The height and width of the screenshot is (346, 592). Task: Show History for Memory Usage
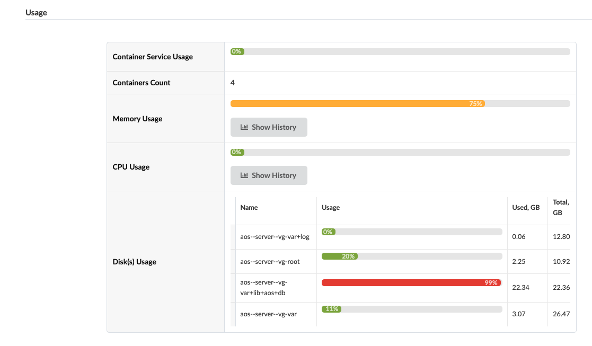pos(269,127)
